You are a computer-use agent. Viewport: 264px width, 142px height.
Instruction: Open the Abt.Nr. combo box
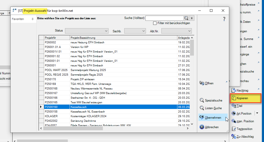click(176, 31)
